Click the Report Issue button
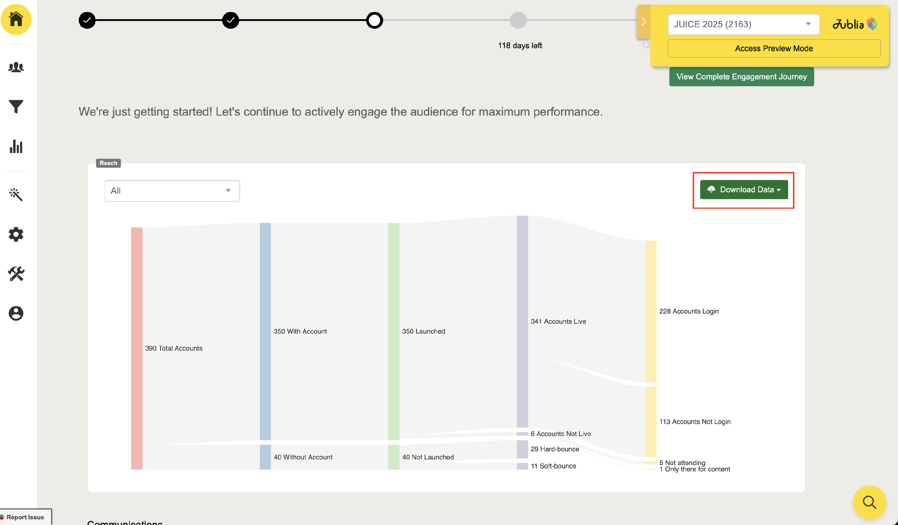The height and width of the screenshot is (525, 898). click(25, 517)
